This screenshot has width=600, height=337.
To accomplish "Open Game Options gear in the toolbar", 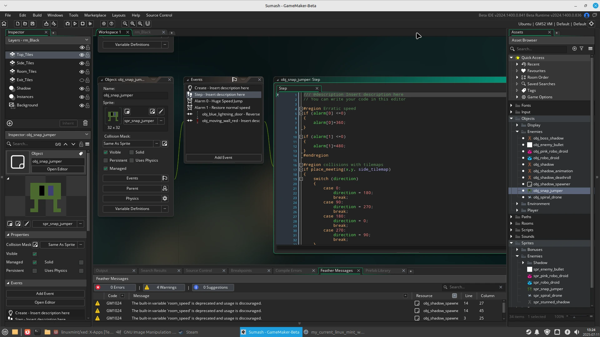I will point(104,24).
